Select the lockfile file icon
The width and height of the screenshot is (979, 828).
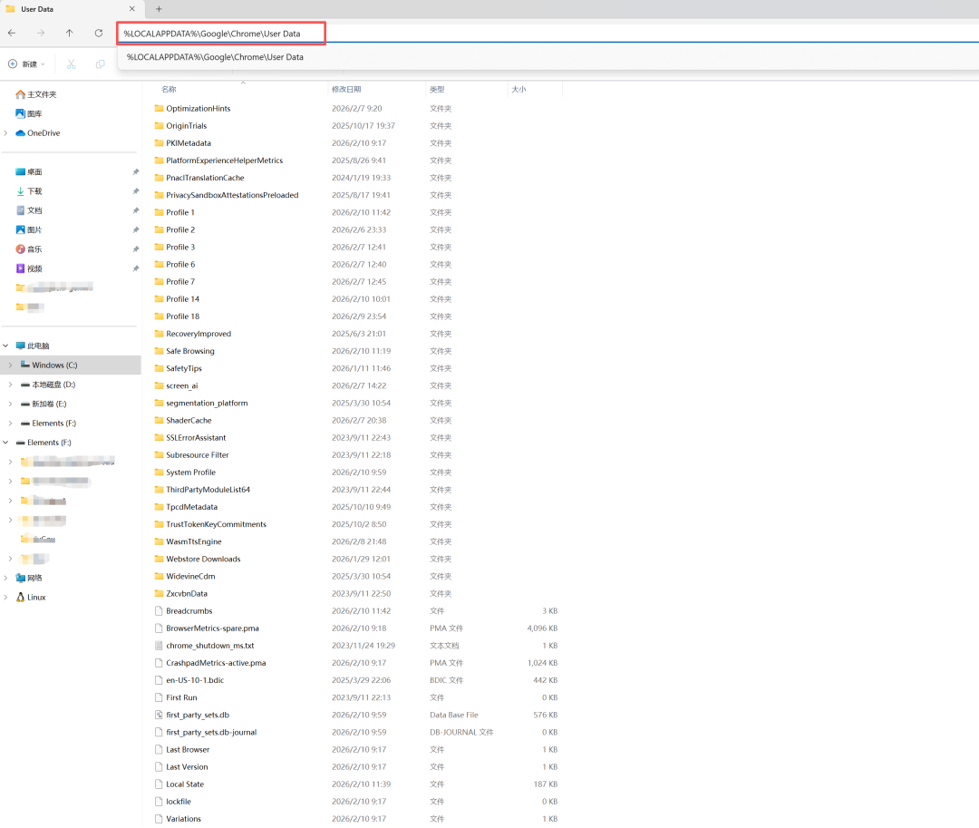[160, 801]
